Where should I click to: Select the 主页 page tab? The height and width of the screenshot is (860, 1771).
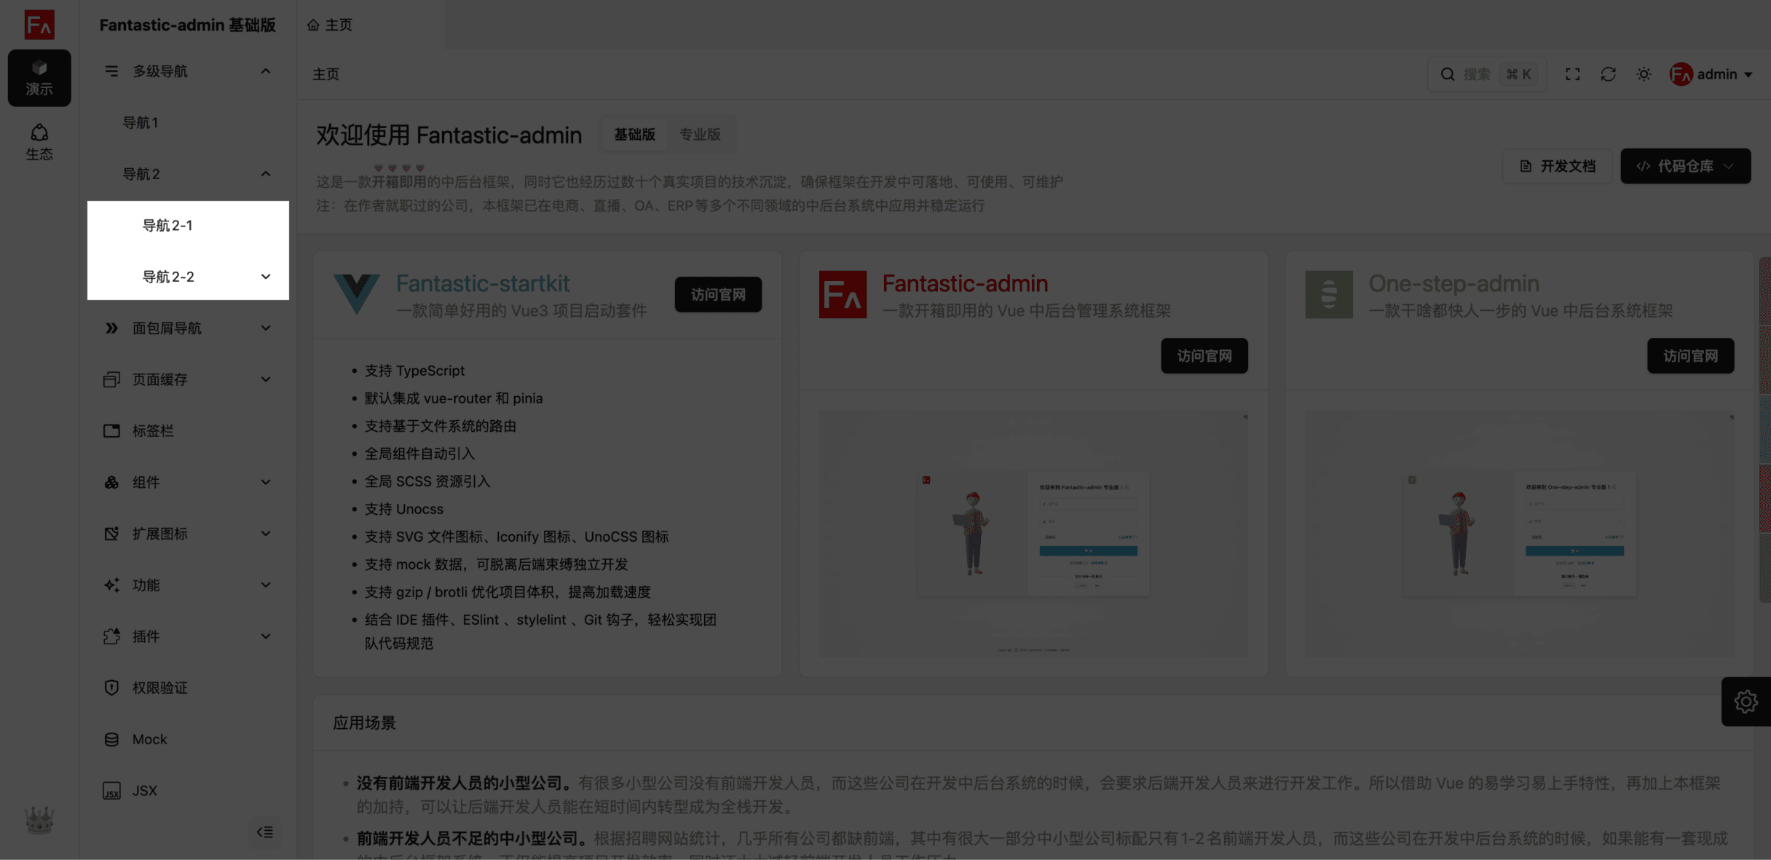[371, 25]
